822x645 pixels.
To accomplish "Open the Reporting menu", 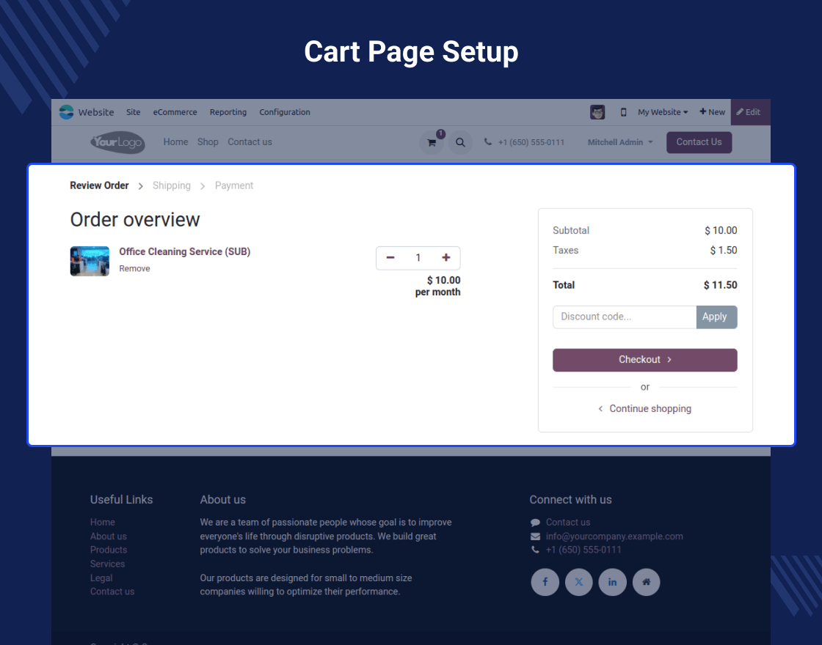I will [228, 112].
